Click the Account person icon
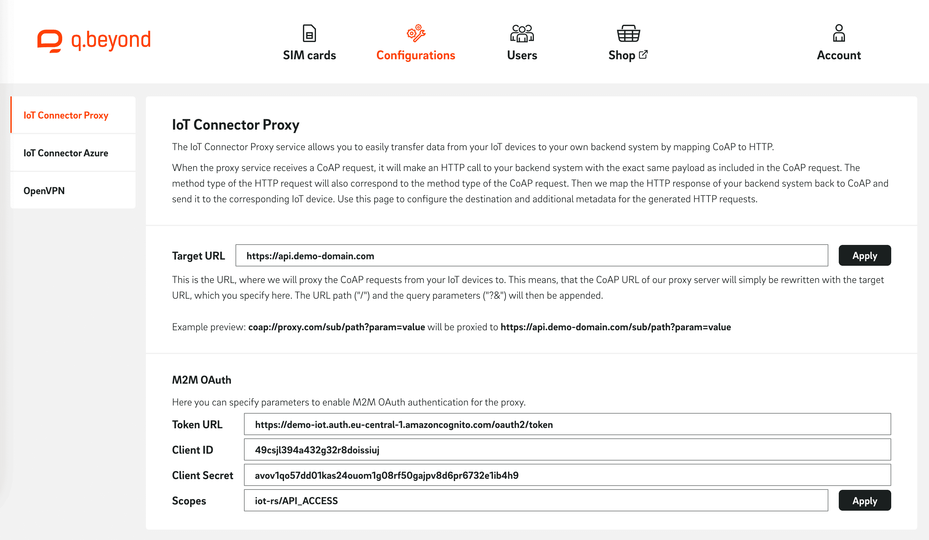The width and height of the screenshot is (929, 540). point(839,34)
